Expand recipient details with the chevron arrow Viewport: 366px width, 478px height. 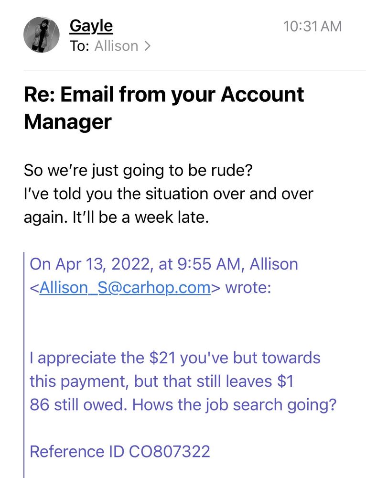click(x=147, y=46)
